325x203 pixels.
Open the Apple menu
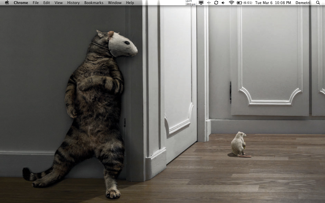point(7,3)
